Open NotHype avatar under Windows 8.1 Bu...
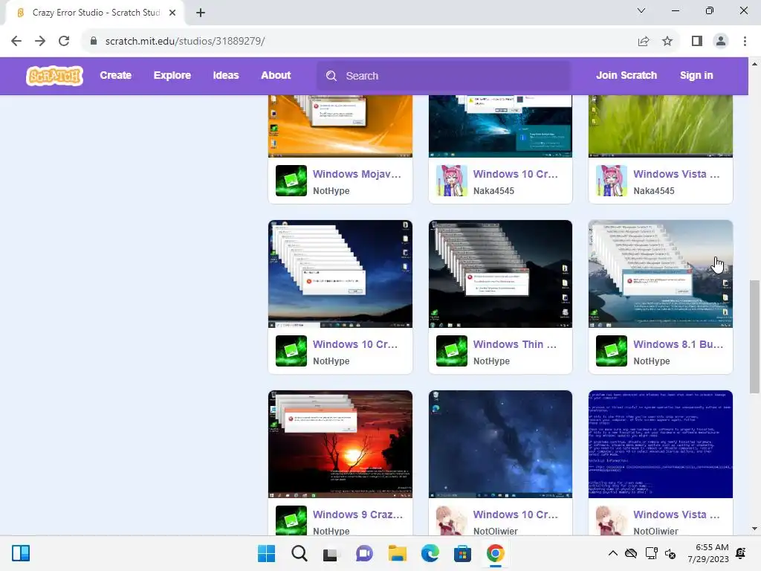The width and height of the screenshot is (761, 571). click(x=612, y=351)
